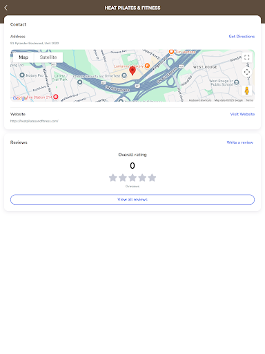Open Lamanna's Bakery restaurant marker
The width and height of the screenshot is (265, 354).
coord(147,66)
